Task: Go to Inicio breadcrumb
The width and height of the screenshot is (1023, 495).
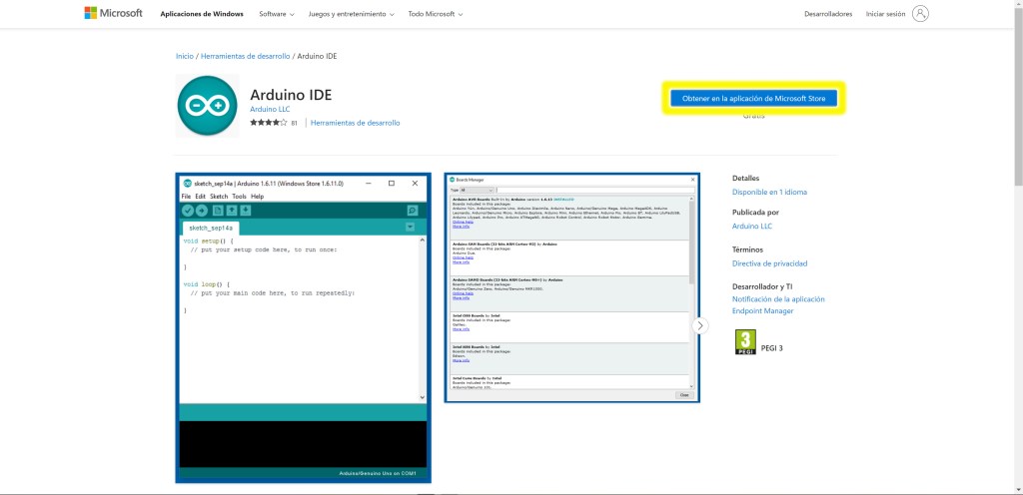Action: tap(184, 56)
